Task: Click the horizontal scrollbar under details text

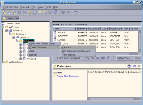Action: point(114,99)
